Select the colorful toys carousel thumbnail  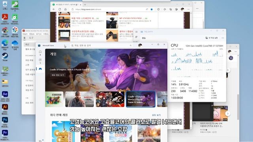click(54, 99)
